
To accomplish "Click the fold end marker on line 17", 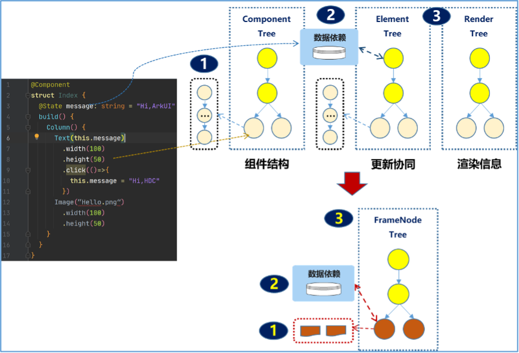I will tap(28, 255).
